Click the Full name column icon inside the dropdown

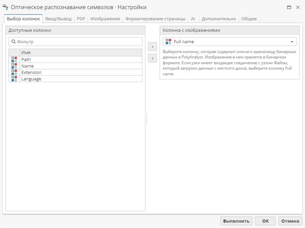click(168, 41)
